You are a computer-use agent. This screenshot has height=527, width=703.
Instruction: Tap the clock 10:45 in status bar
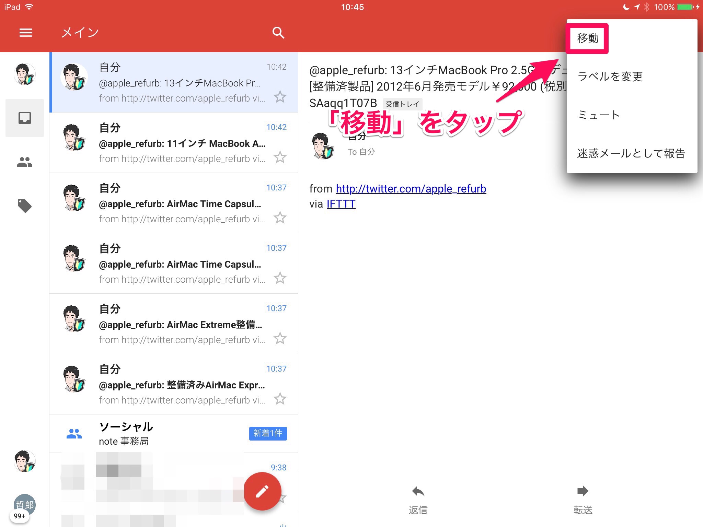[x=352, y=7]
